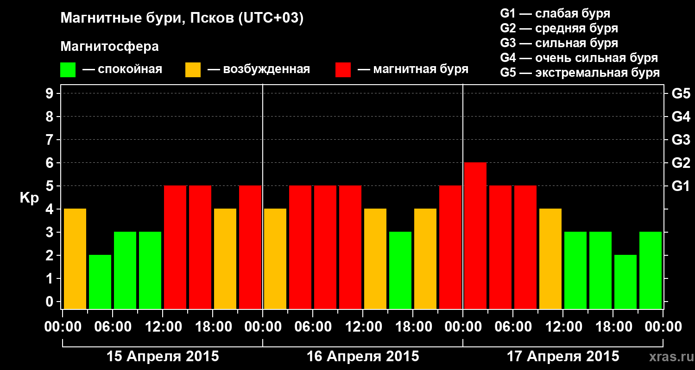Viewport: 695px width, 370px height.
Task: Click the 'Магнитосфера' heading
Action: [109, 47]
